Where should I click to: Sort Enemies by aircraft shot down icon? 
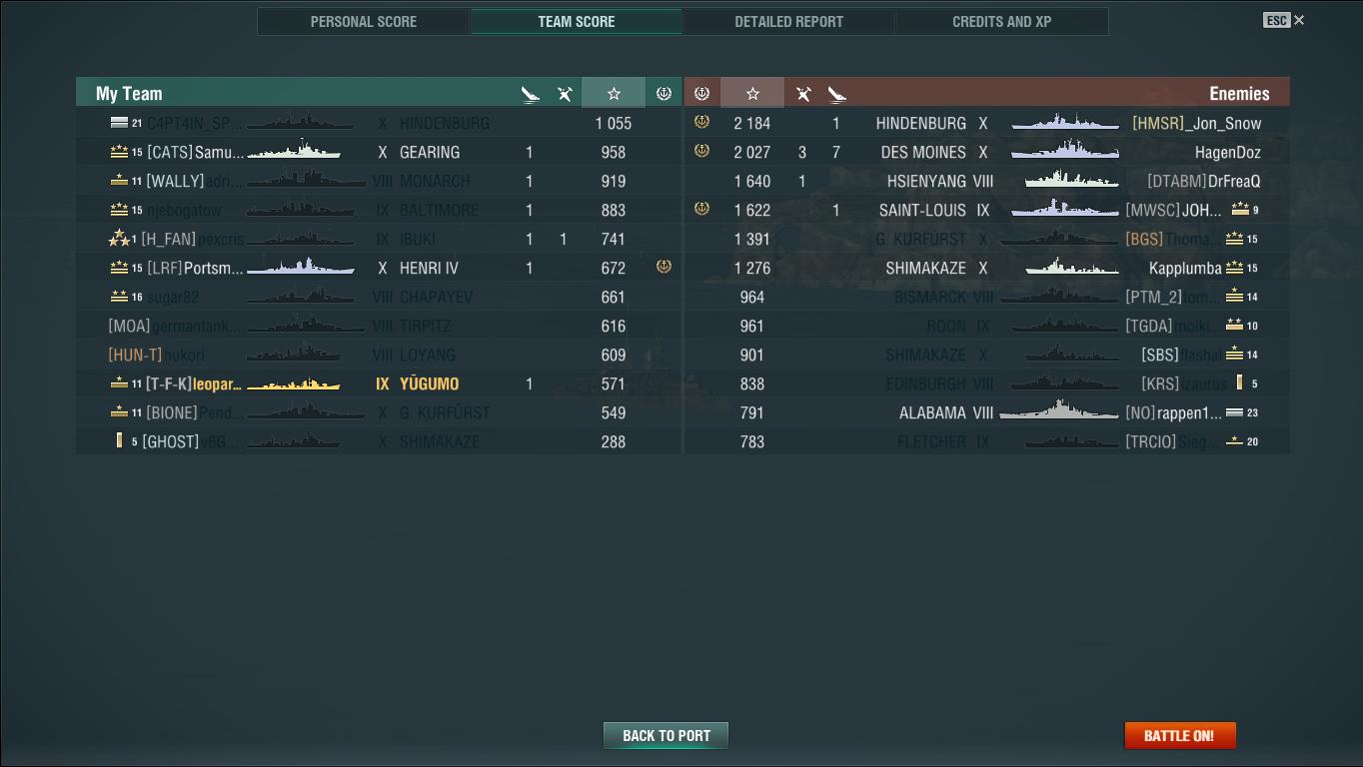[803, 94]
